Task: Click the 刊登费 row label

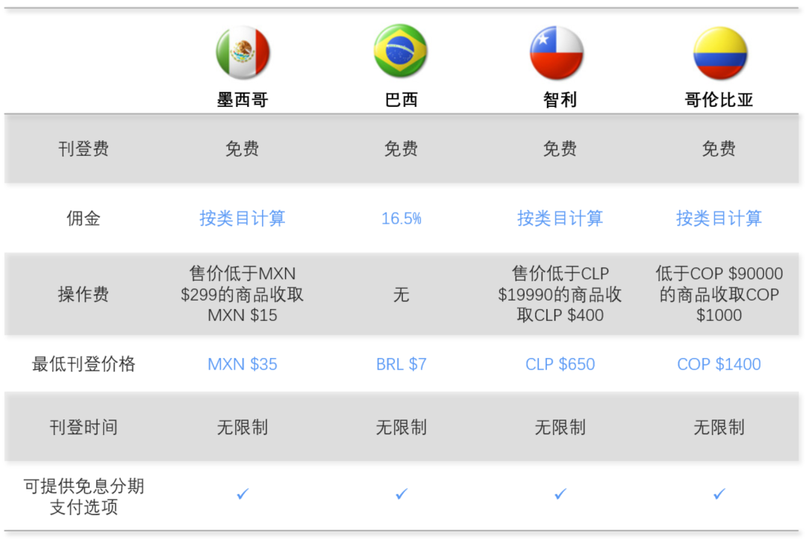Action: coord(84,149)
